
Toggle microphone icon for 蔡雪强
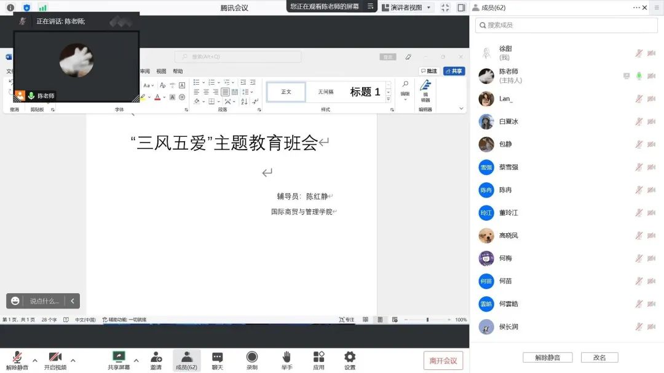(x=639, y=167)
